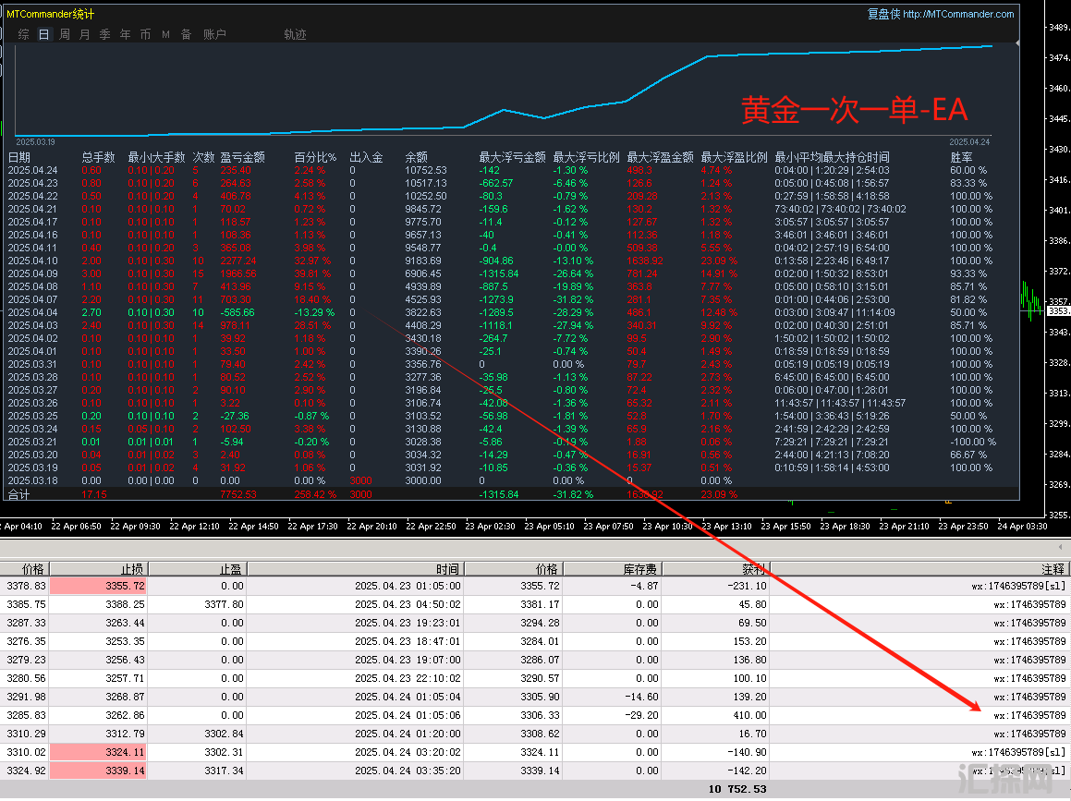Screen dimensions: 1071x801
Task: Open the http://MTCommander.com link
Action: [958, 14]
